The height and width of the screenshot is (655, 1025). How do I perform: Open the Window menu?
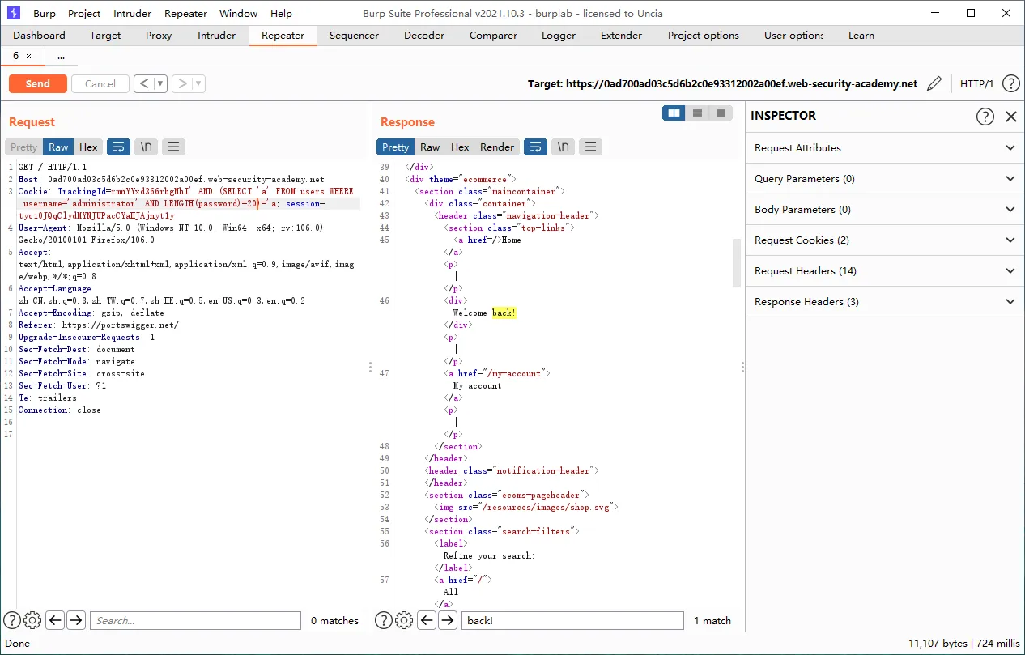point(239,13)
